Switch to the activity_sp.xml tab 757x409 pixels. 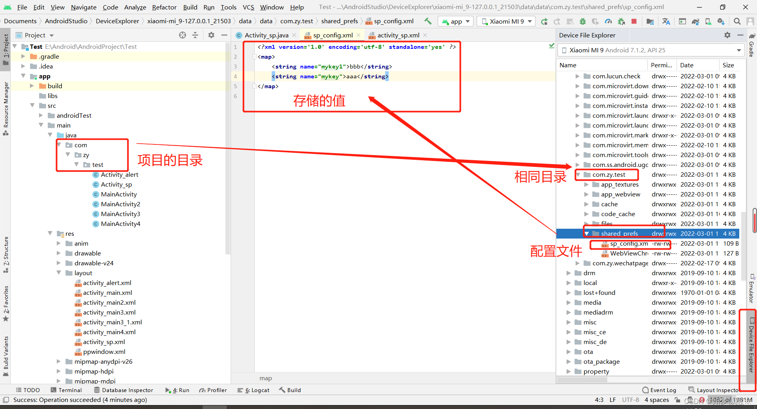pyautogui.click(x=398, y=35)
